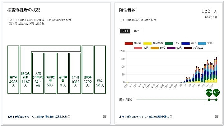The width and height of the screenshot is (224, 126).
Task: Switch chart to 累計 view
Action: [x=136, y=31]
